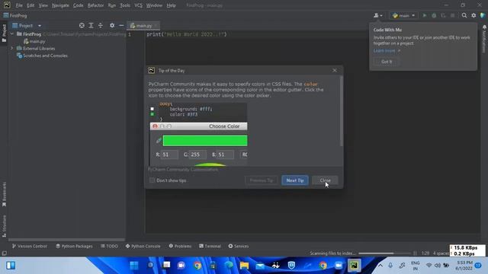This screenshot has height=274, width=488.
Task: Click the Windows Start button on taskbar
Action: (x=134, y=266)
